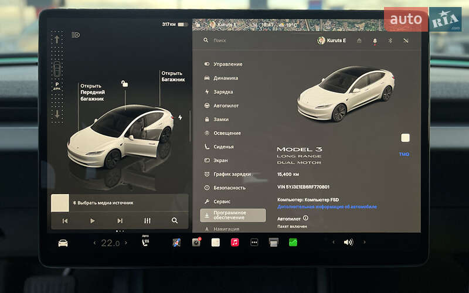The width and height of the screenshot is (469, 293).
Task: Tap the Авто seat heater icon
Action: pyautogui.click(x=145, y=241)
